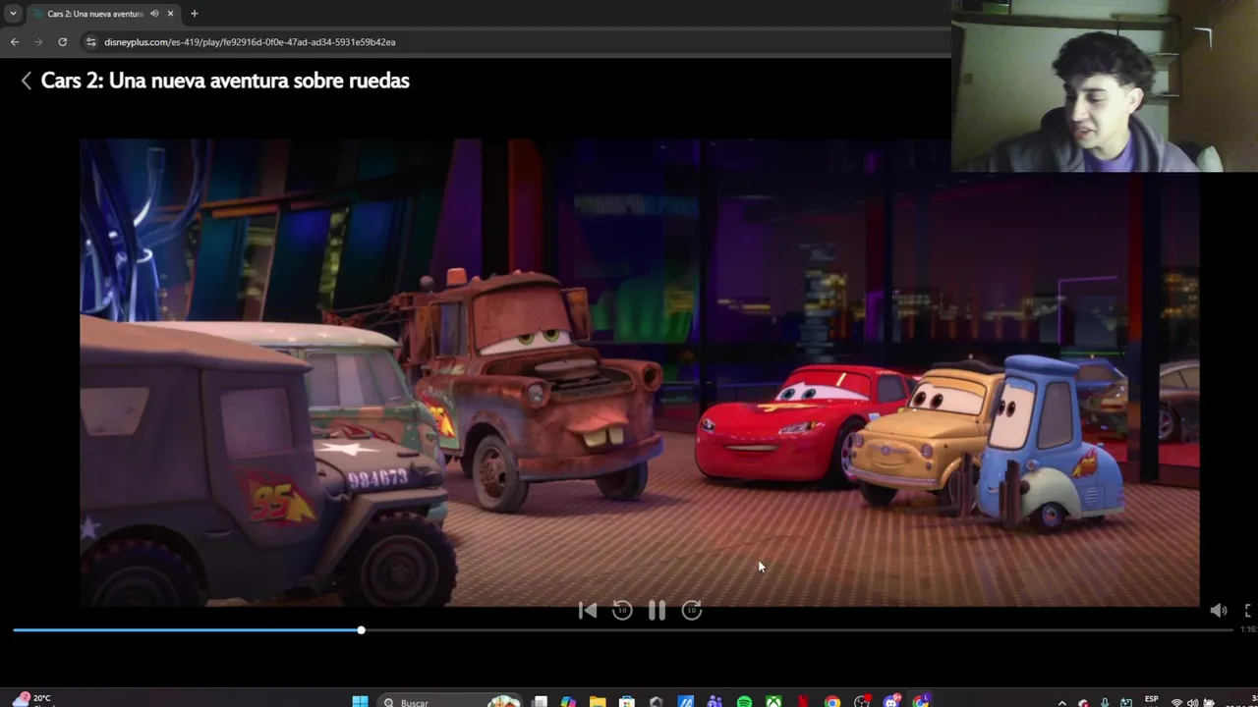Pause the Cars 2 video
Viewport: 1258px width, 707px height.
[x=657, y=611]
